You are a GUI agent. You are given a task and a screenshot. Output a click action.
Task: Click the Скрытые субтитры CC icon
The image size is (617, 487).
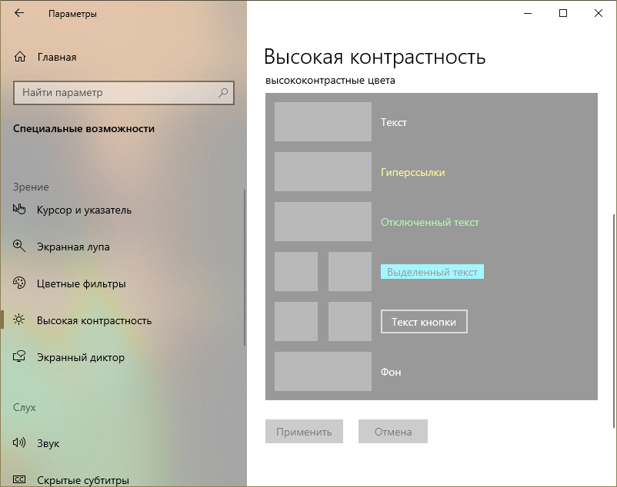[20, 480]
